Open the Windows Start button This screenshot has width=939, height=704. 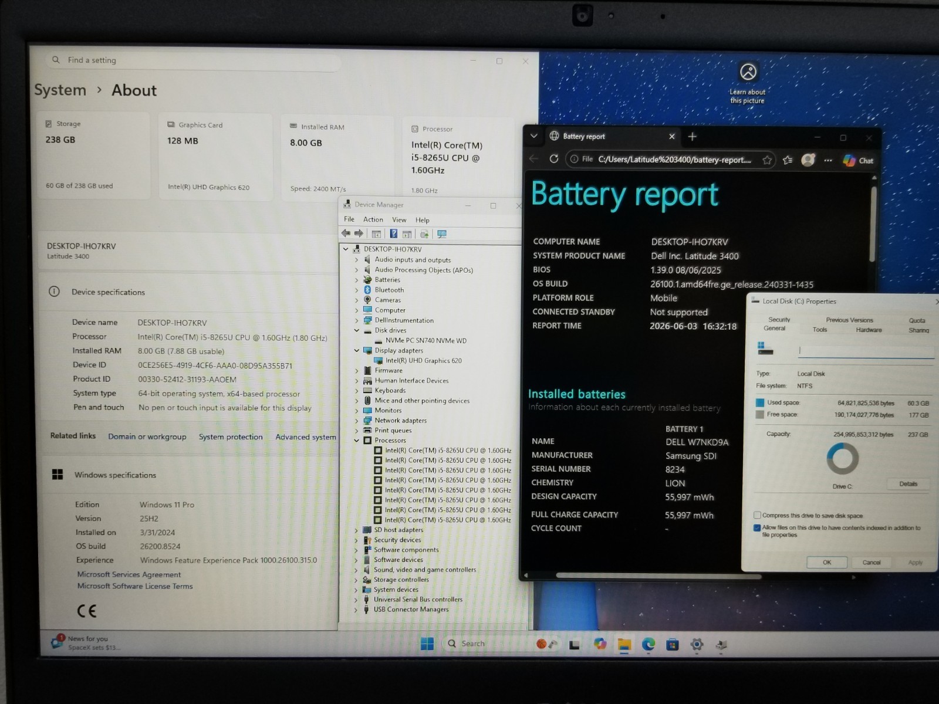pyautogui.click(x=427, y=644)
